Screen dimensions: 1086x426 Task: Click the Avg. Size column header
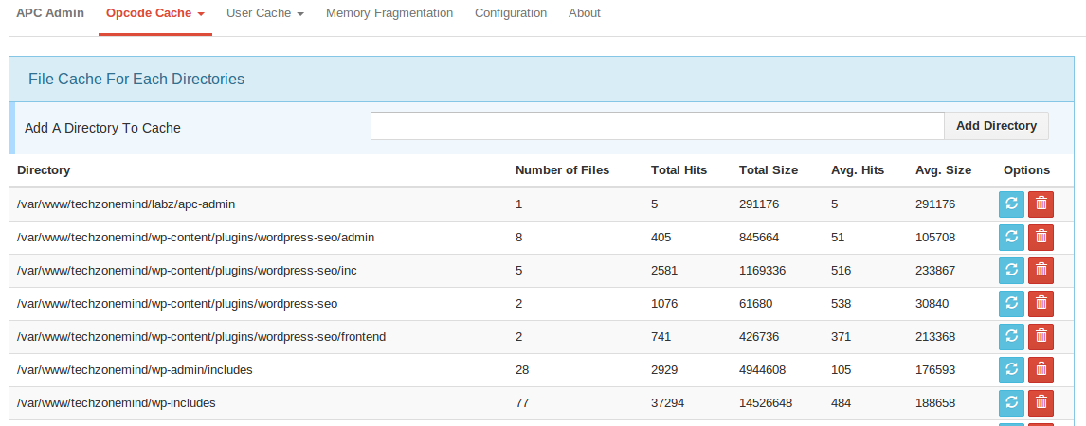943,170
